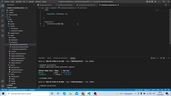The image size is (171, 96).
Task: Open the Editar menu
Action: tap(13, 2)
